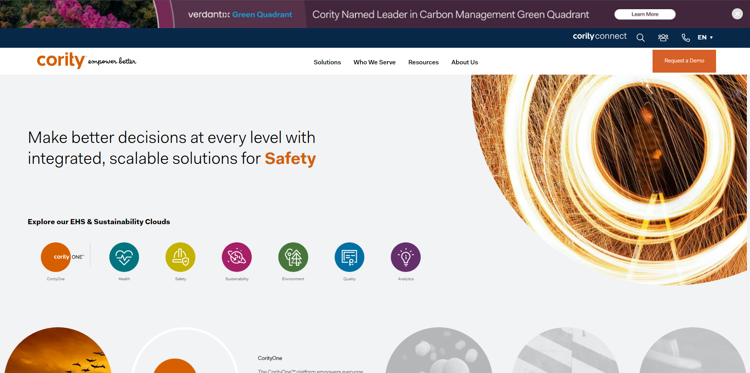Click the sunset birds circular thumbnail
Image resolution: width=750 pixels, height=373 pixels.
click(x=58, y=351)
